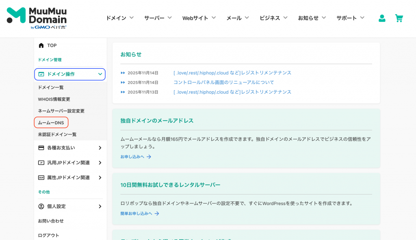Click the ドメイン操作 envelope icon
416x240 pixels.
42,74
